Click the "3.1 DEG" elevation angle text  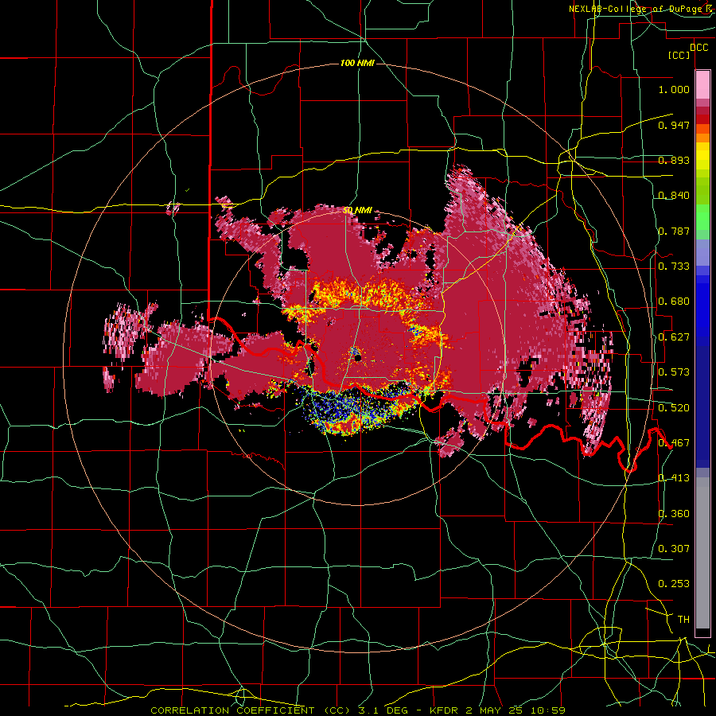(383, 710)
